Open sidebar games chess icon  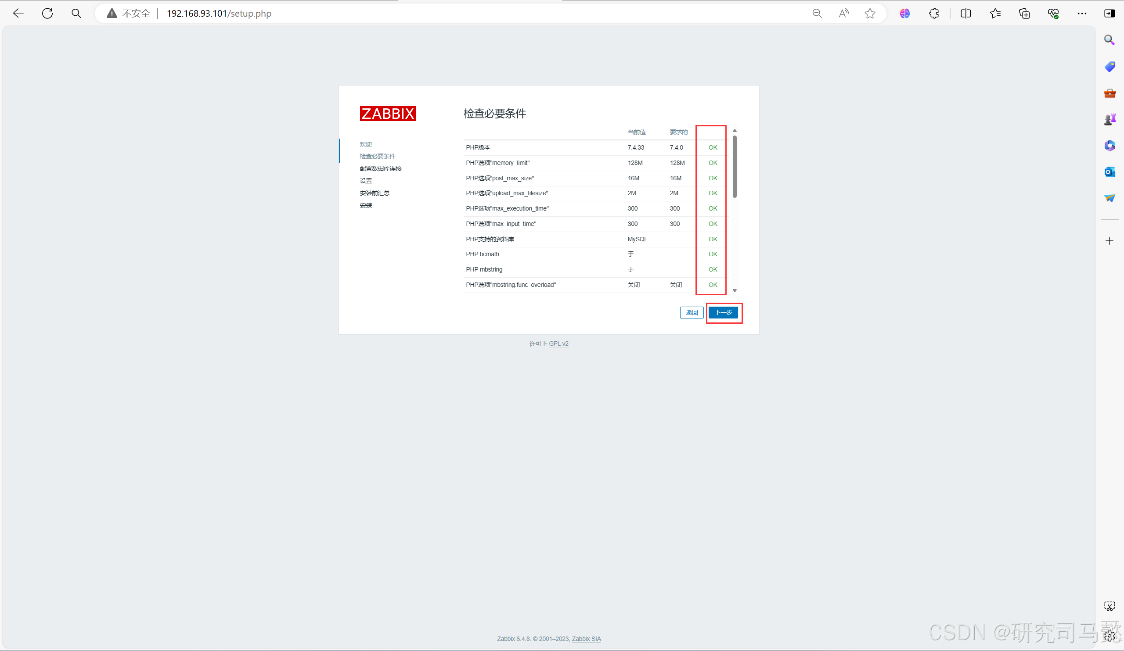tap(1110, 119)
